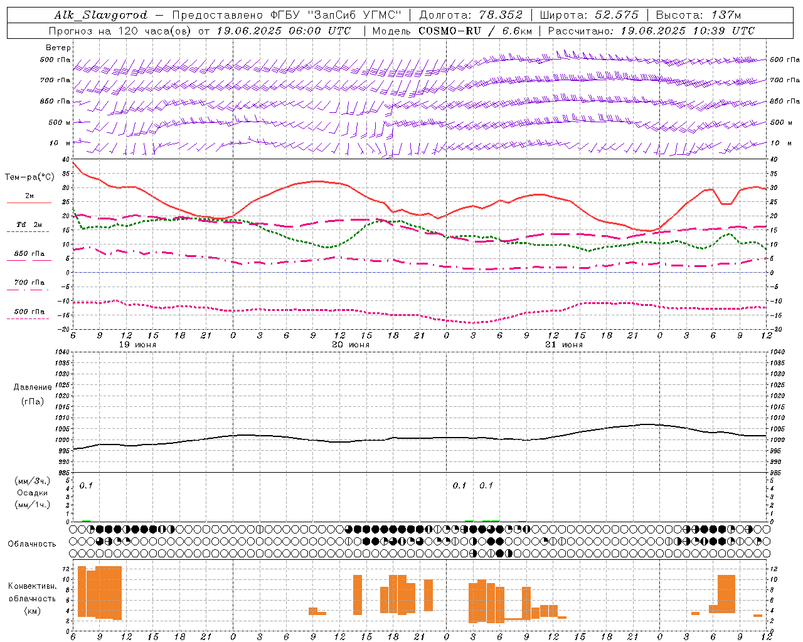This screenshot has width=803, height=642.
Task: Click the 'Облачность' panel label
Action: (x=32, y=544)
